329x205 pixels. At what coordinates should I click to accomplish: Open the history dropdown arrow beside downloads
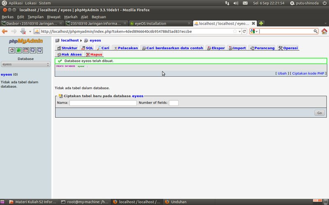[x=30, y=32]
